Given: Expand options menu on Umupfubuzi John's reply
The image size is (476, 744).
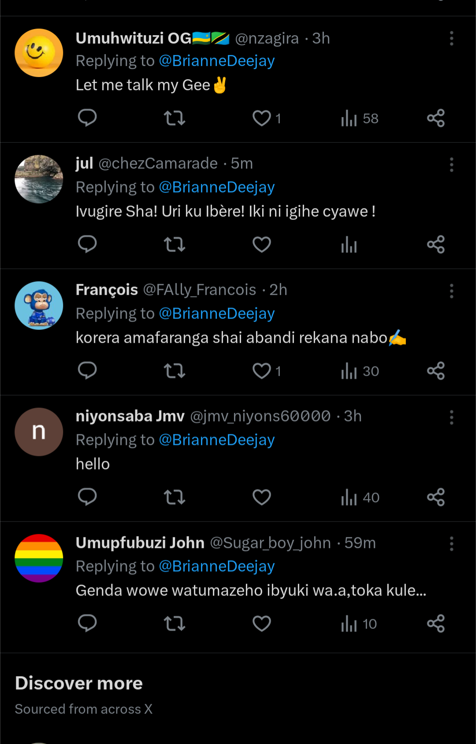Looking at the screenshot, I should click(x=451, y=544).
